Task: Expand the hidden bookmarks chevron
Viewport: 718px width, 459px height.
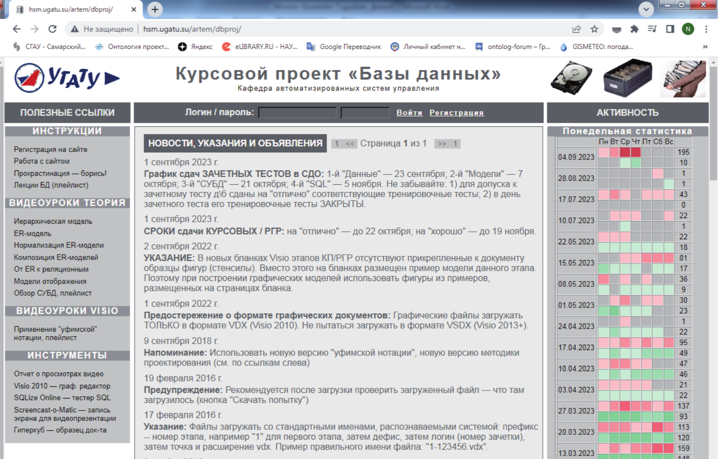Action: pos(705,47)
